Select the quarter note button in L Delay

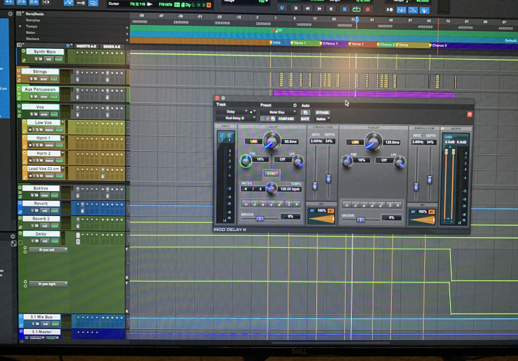pyautogui.click(x=263, y=204)
